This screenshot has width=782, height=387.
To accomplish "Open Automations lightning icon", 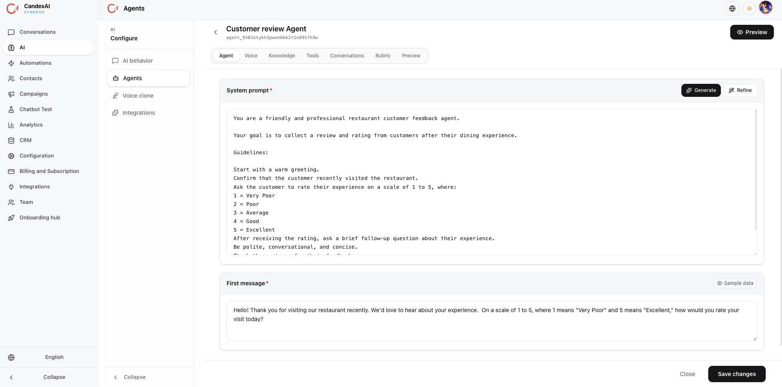I will point(11,63).
